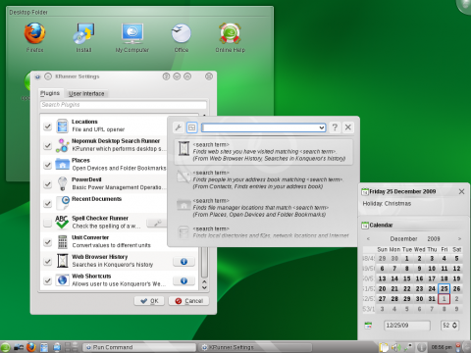This screenshot has height=353, width=471.
Task: Click the view-mode icon beside KRunner's wrench
Action: point(192,127)
